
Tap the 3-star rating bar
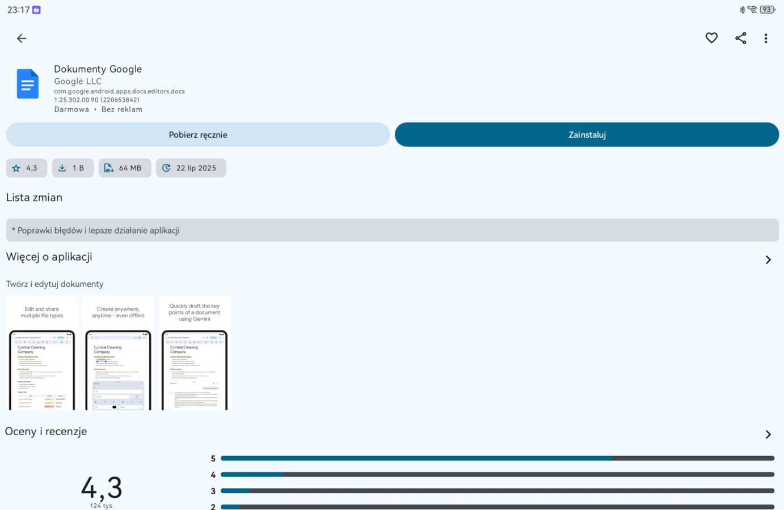(x=498, y=491)
